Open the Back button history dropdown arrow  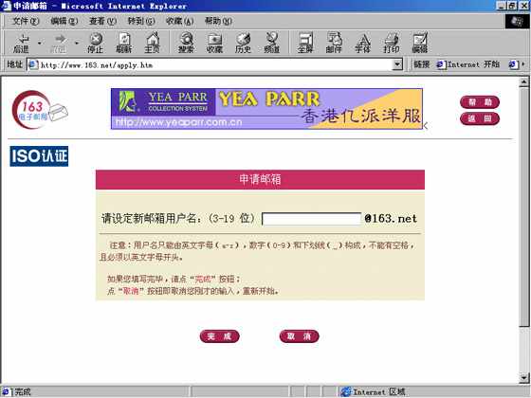40,43
